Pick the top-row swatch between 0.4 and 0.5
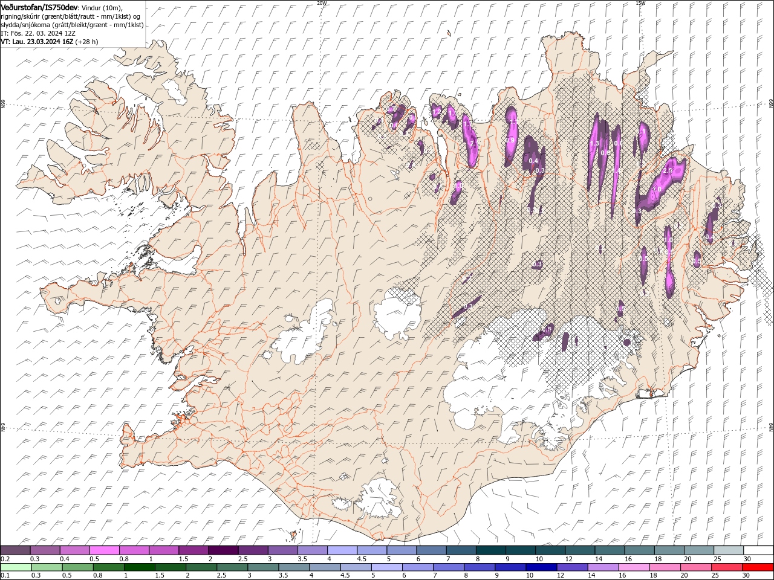774x580 pixels. pos(74,550)
